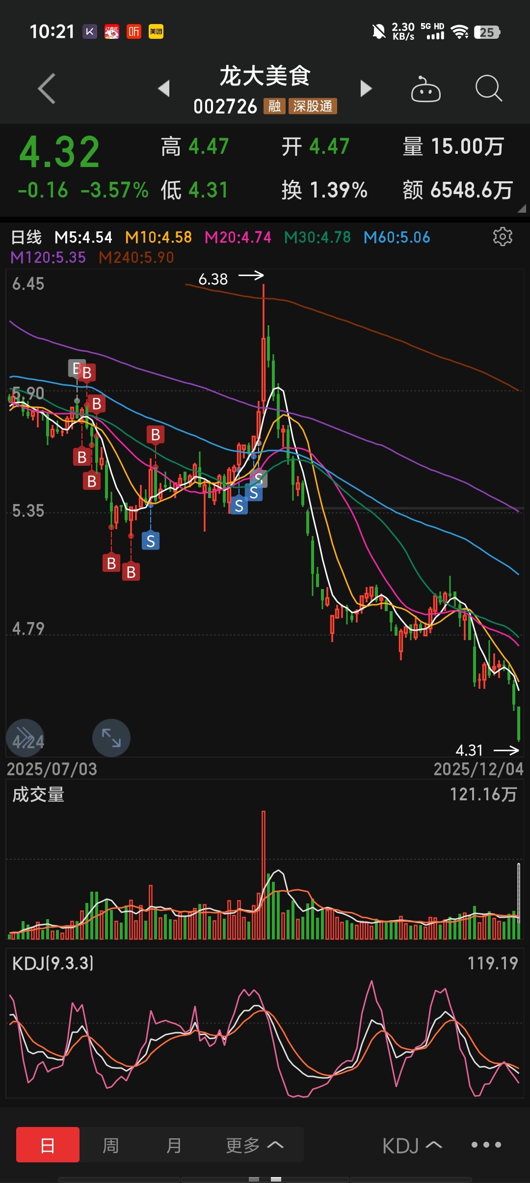Tap the tallest red volume bar

264,875
